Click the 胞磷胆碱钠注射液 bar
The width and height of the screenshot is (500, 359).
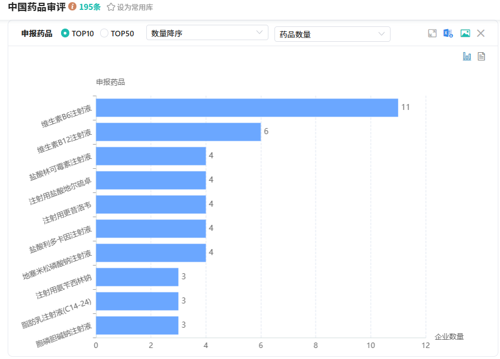[x=137, y=325]
